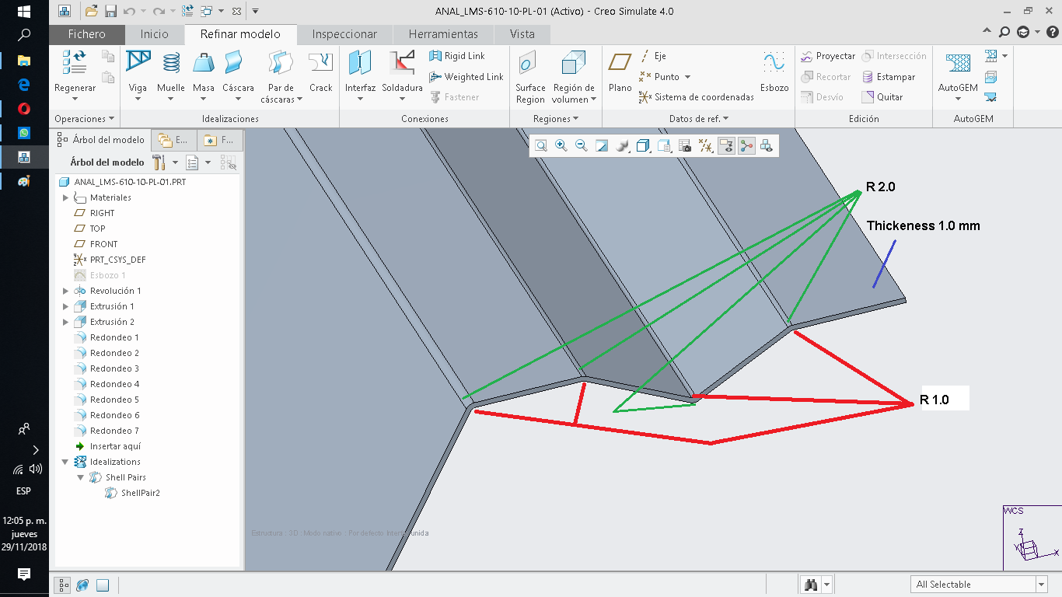Image resolution: width=1062 pixels, height=597 pixels.
Task: Click the Refit zoom icon
Action: pos(540,145)
